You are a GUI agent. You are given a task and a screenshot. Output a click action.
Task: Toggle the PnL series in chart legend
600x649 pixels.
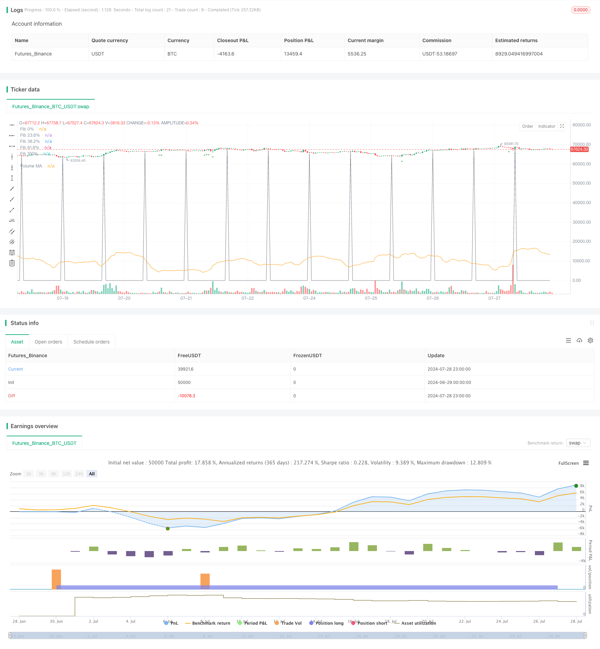point(171,623)
